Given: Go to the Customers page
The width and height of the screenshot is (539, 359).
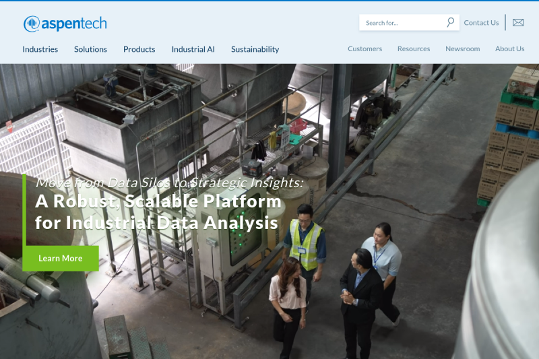Looking at the screenshot, I should click(364, 48).
